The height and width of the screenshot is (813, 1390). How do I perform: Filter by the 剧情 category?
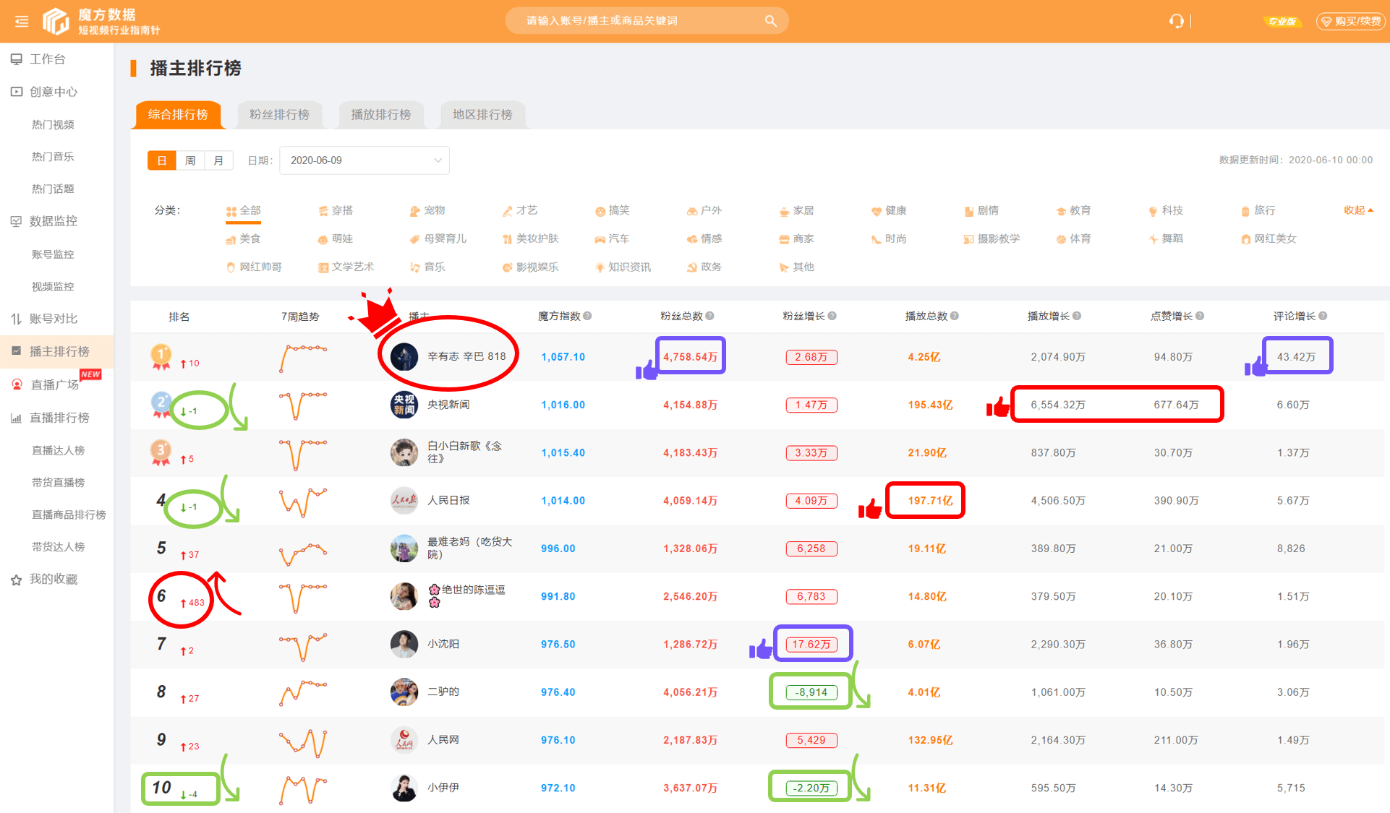point(981,211)
